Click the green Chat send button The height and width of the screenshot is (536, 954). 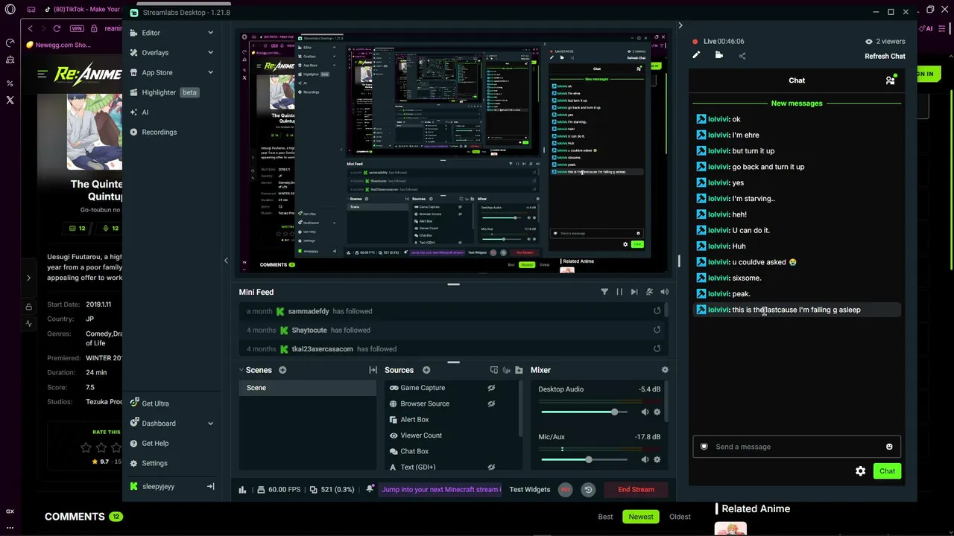(x=887, y=471)
